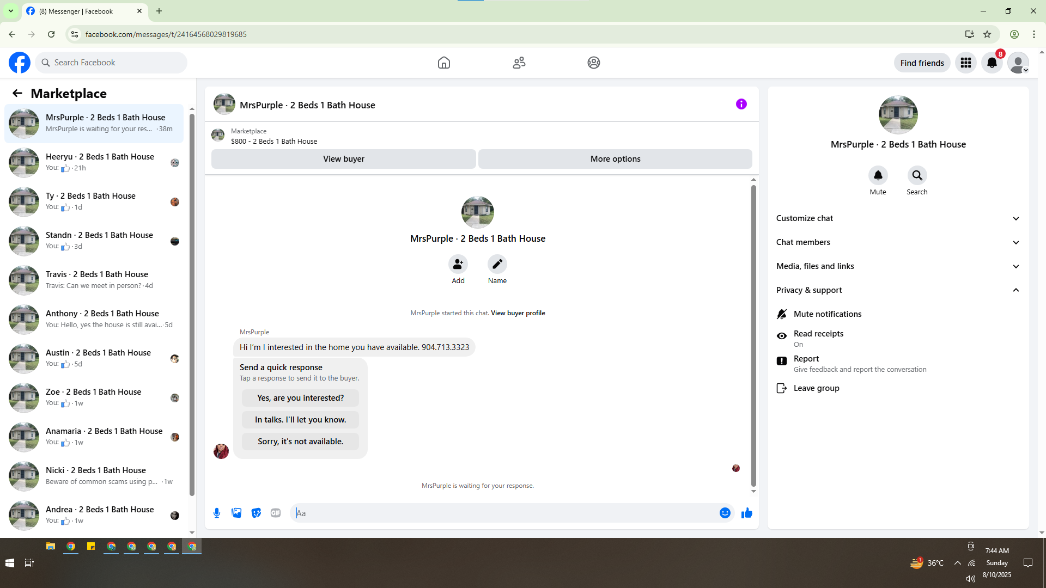Click the View buyer button
This screenshot has height=588, width=1046.
click(x=343, y=159)
